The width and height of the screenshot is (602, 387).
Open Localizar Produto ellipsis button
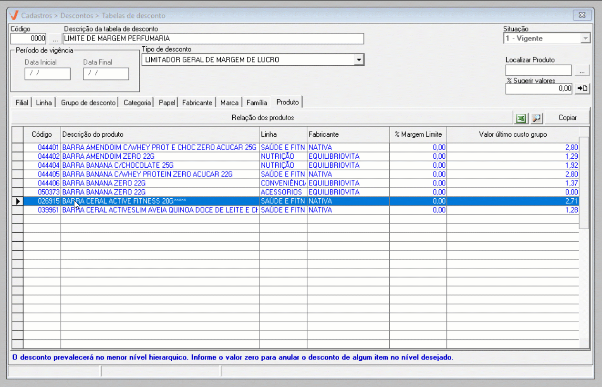coord(582,71)
